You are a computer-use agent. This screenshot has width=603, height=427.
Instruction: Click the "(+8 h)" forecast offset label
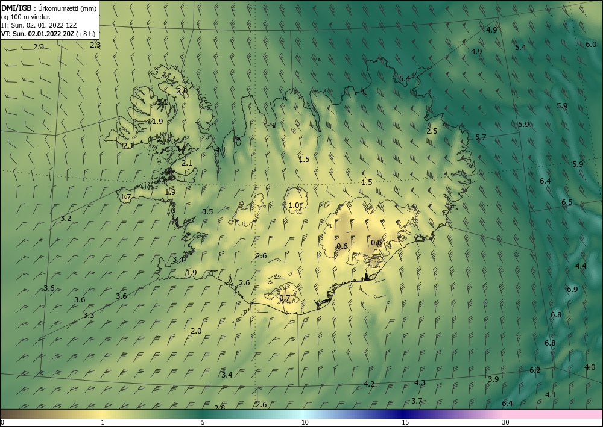point(86,34)
